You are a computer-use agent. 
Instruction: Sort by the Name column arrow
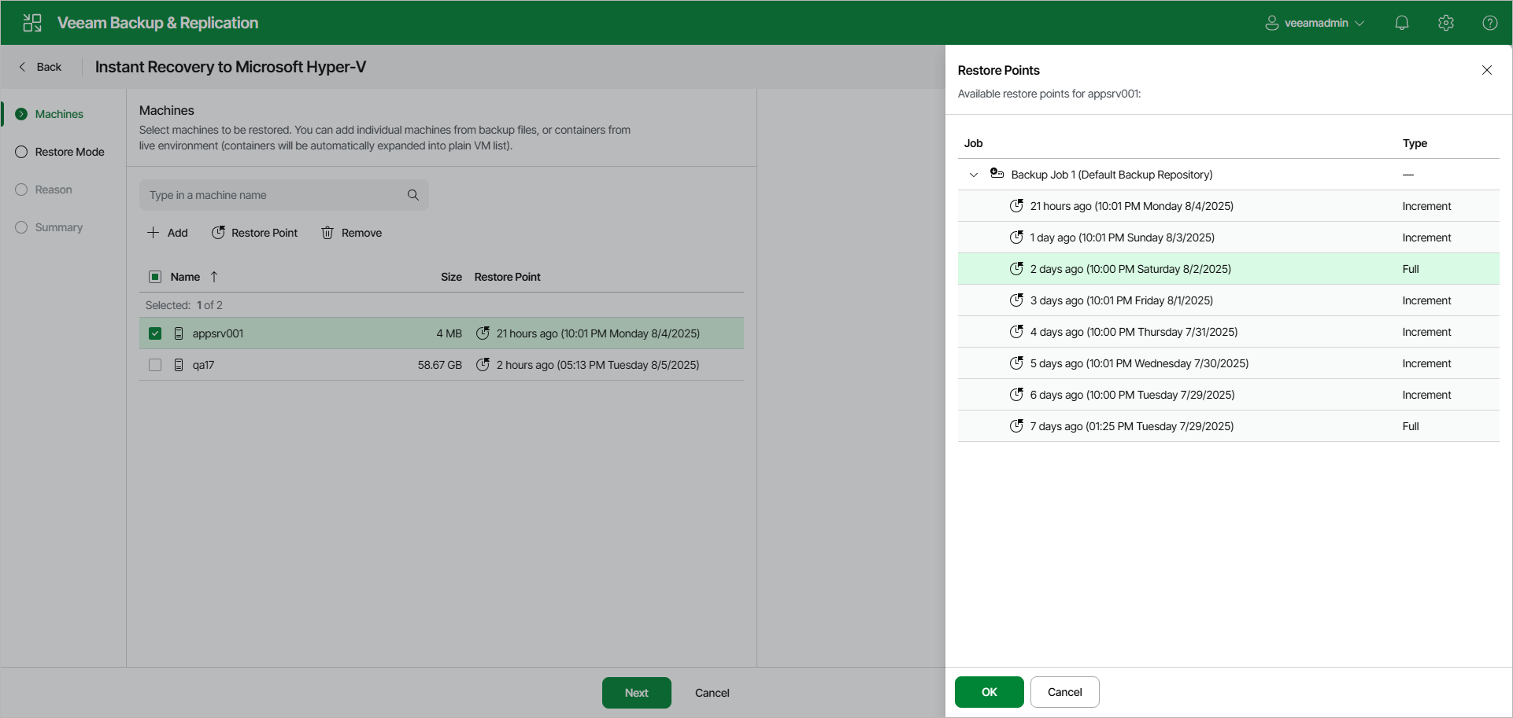tap(214, 277)
